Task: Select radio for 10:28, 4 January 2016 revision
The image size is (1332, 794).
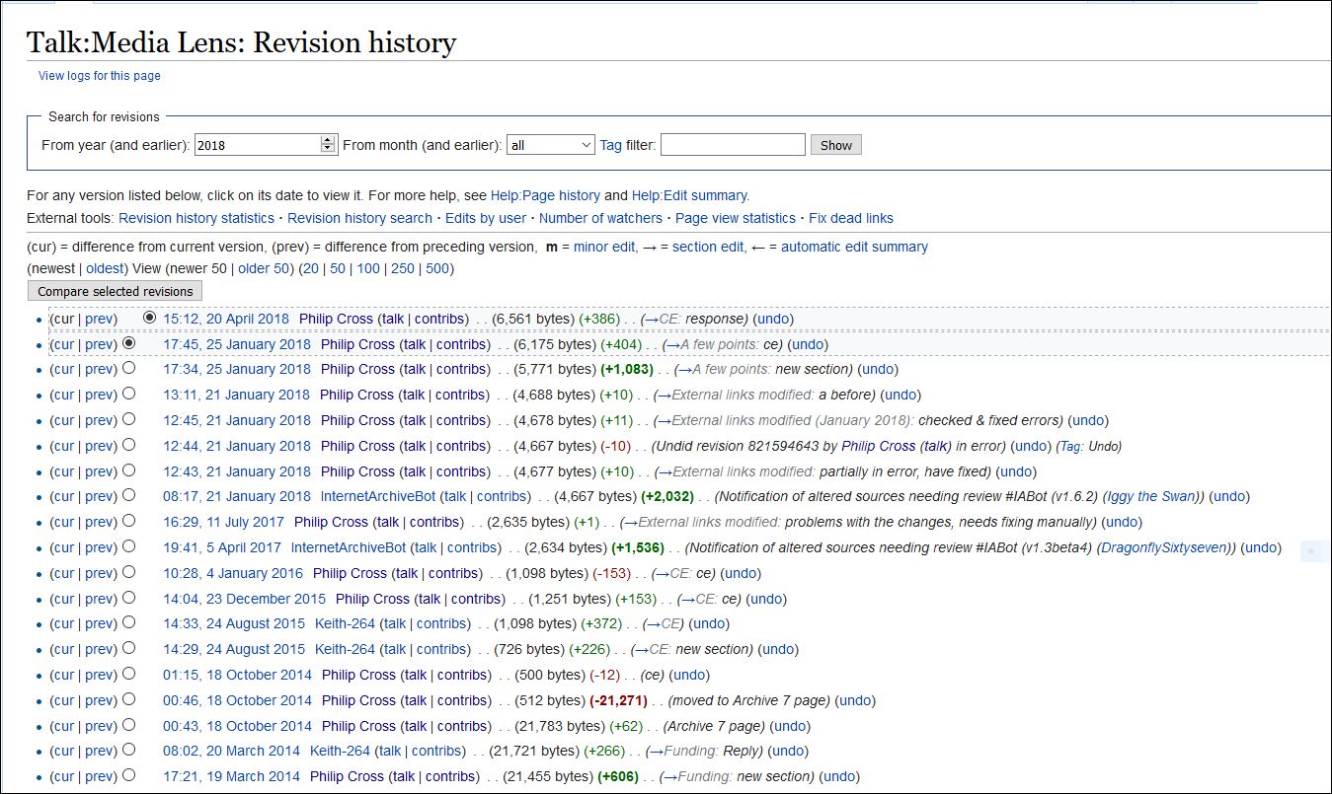Action: [x=129, y=573]
